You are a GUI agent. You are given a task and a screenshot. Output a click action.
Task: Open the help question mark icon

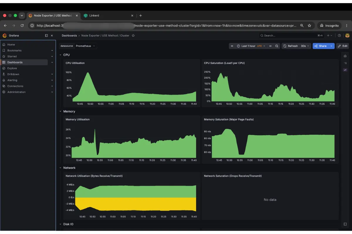pos(339,35)
